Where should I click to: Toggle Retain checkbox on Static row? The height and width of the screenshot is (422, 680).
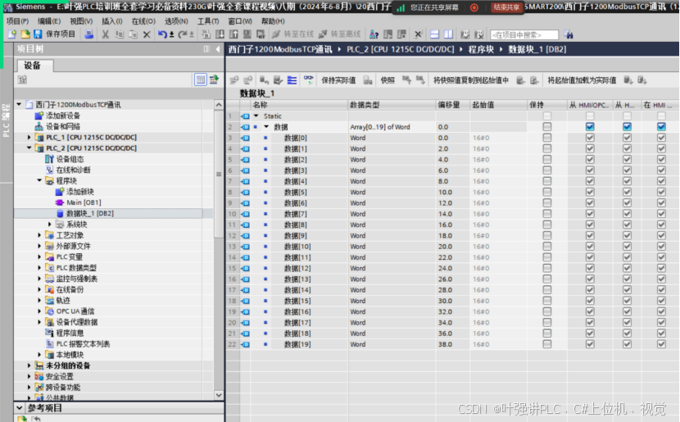[546, 116]
